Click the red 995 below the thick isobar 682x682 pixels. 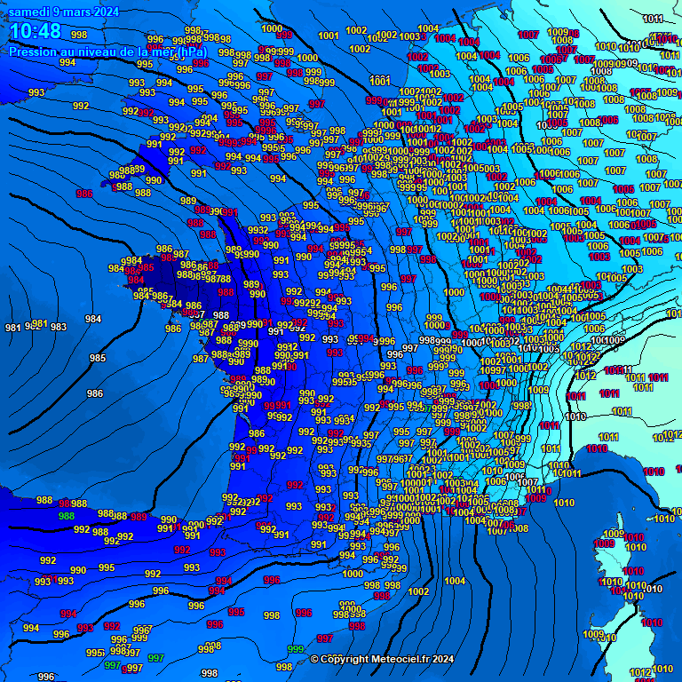click(236, 612)
